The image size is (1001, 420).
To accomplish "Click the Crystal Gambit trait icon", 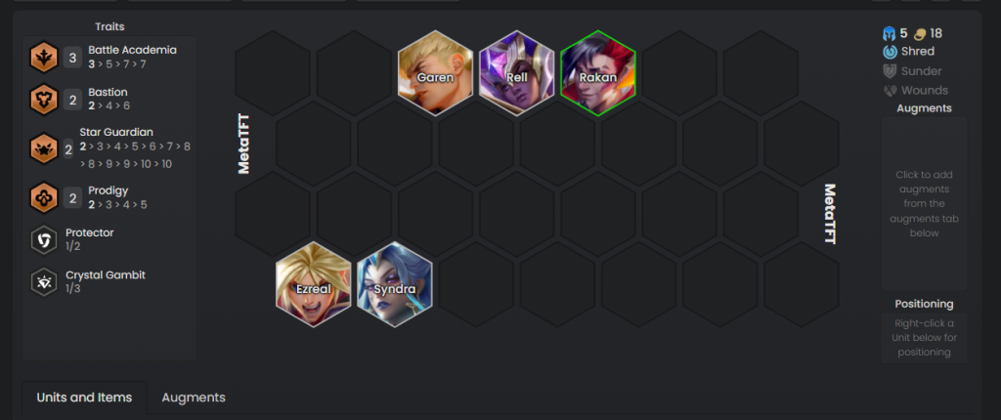I will point(44,282).
